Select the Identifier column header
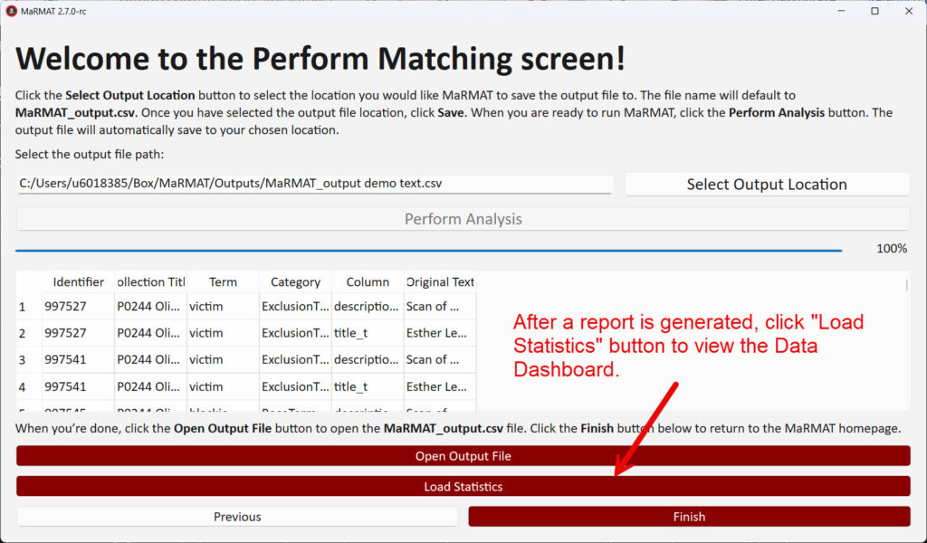Image resolution: width=927 pixels, height=543 pixels. (x=78, y=281)
